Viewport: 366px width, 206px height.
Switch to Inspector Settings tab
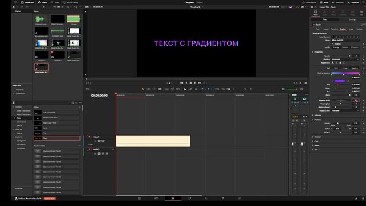[352, 19]
